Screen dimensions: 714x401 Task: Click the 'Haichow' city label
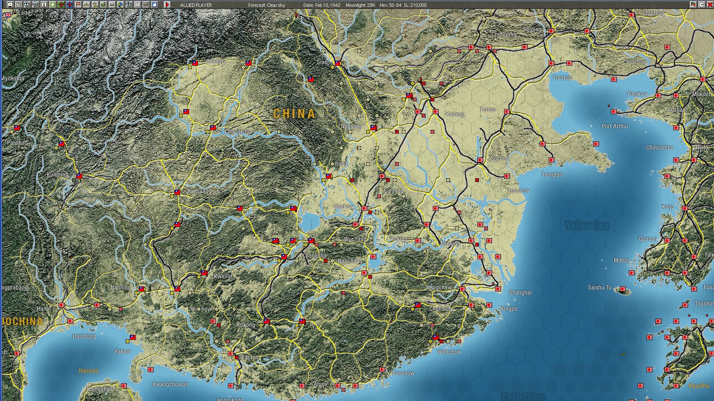[x=519, y=191]
